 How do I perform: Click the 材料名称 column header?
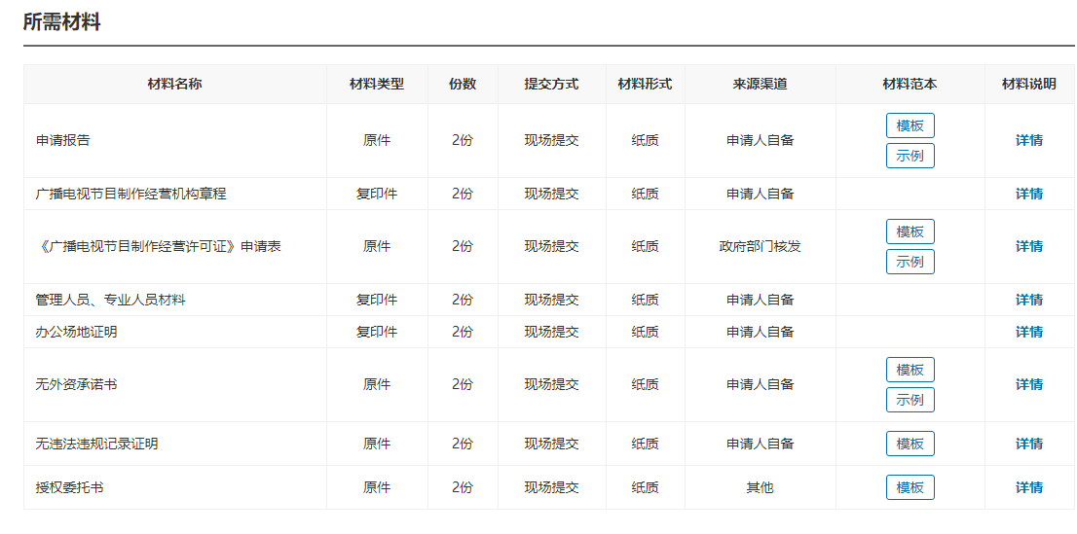click(x=174, y=85)
